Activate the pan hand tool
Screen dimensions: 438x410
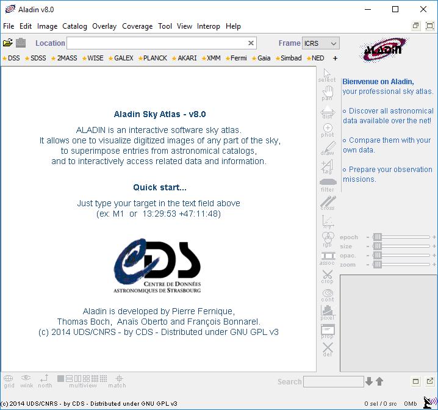tap(328, 93)
